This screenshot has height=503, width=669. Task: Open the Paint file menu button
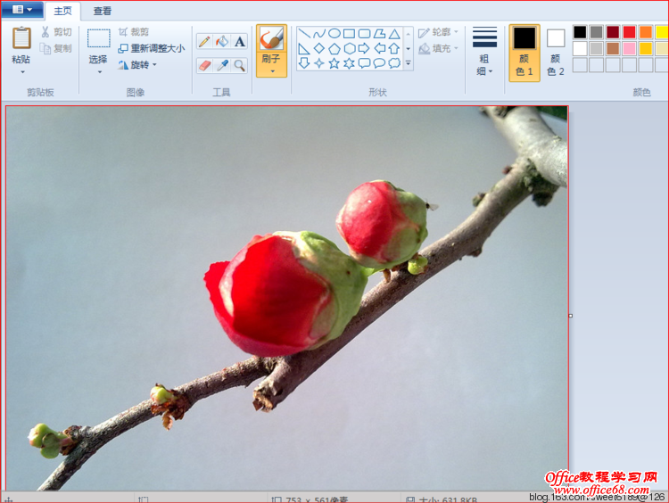point(22,10)
